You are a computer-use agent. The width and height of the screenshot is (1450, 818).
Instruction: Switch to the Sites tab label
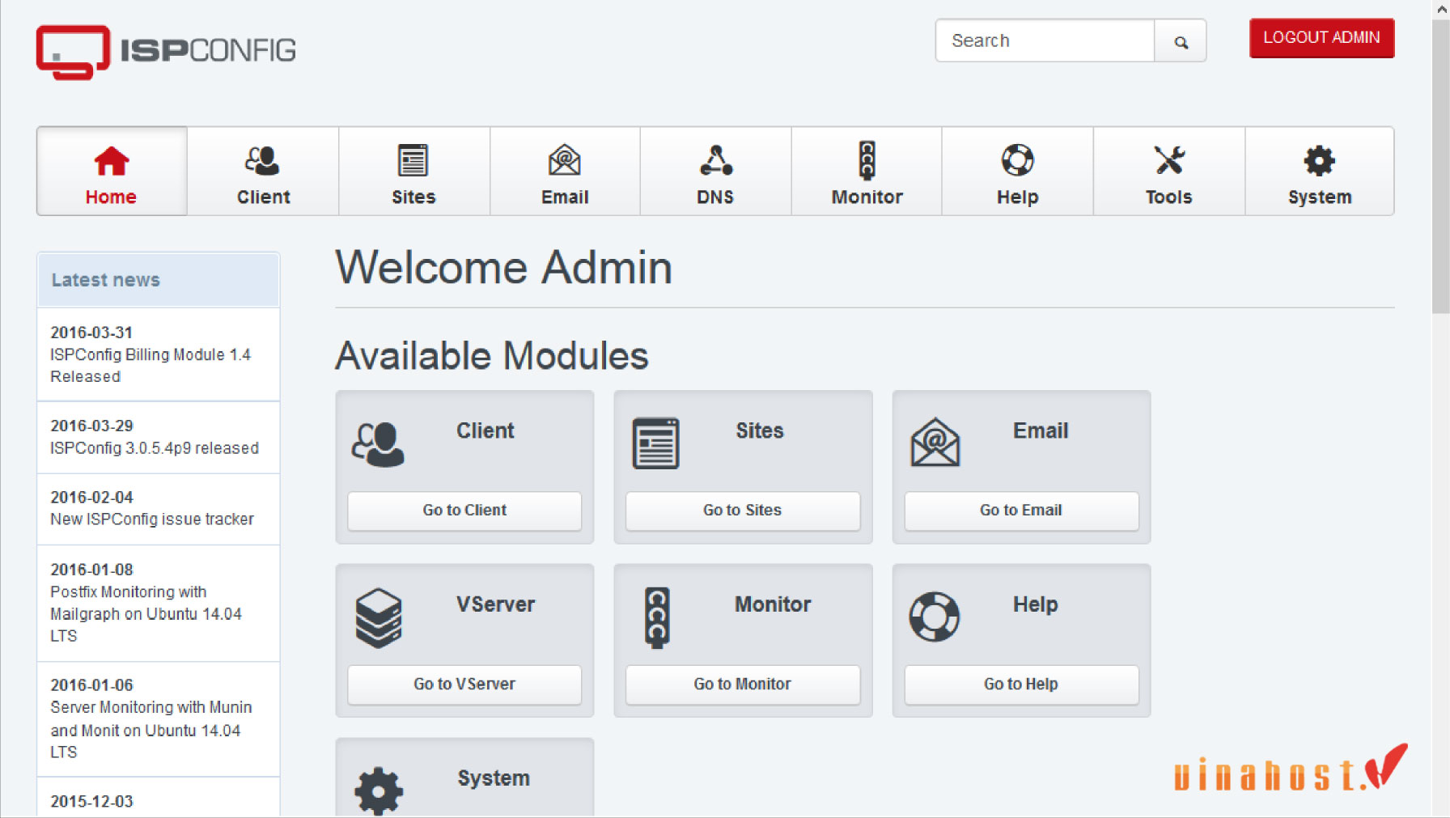coord(413,197)
